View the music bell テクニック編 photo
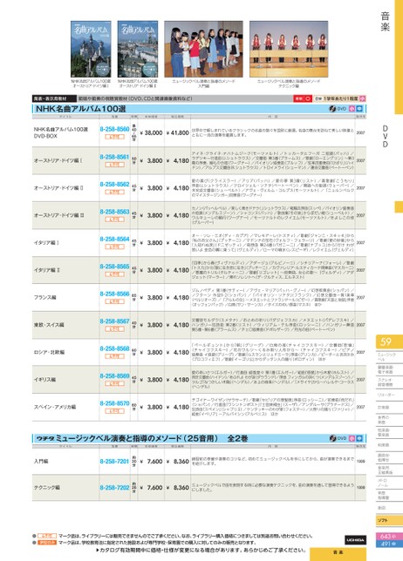This screenshot has height=561, width=403. [x=289, y=49]
